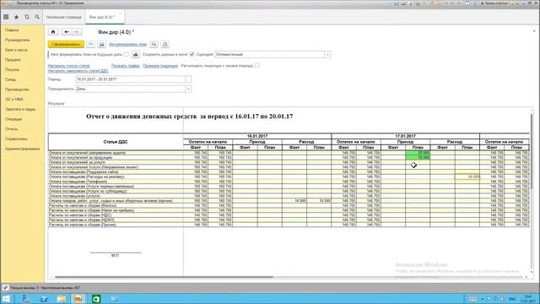Image resolution: width=540 pixels, height=304 pixels.
Task: Go to home page via house icon
Action: tap(53, 32)
